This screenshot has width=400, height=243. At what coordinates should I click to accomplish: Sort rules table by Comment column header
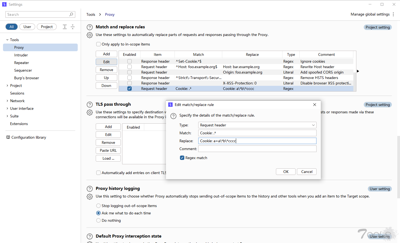pos(326,54)
